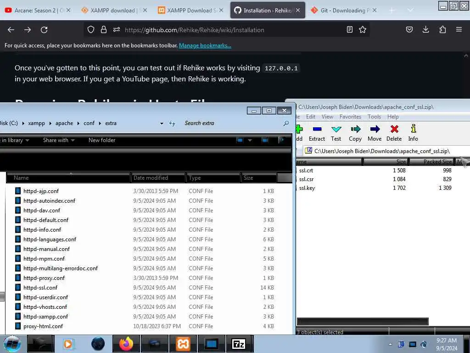
Task: Reload the GitHub page
Action: point(44,30)
